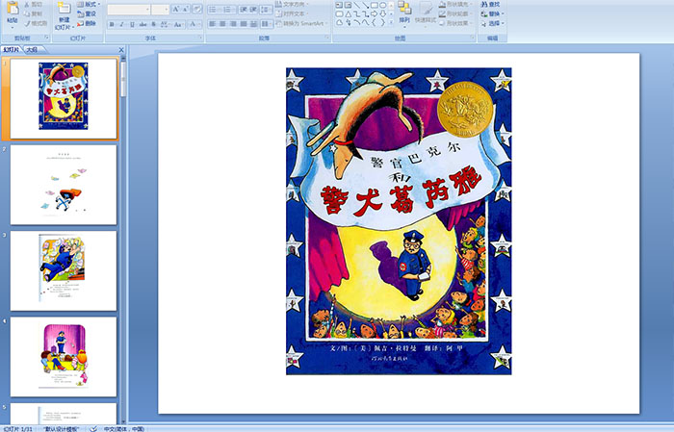Open the Paragraph group dialog launcher
The height and width of the screenshot is (432, 674).
click(327, 38)
